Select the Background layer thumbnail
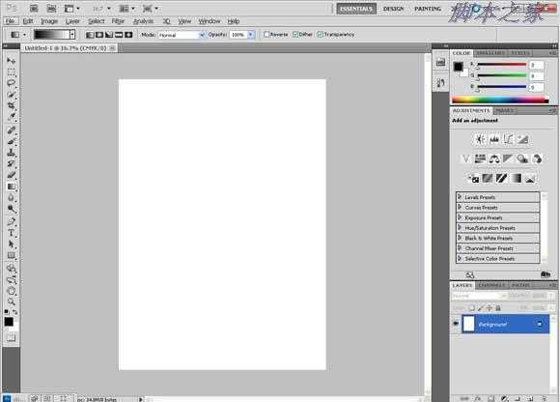 [x=468, y=324]
